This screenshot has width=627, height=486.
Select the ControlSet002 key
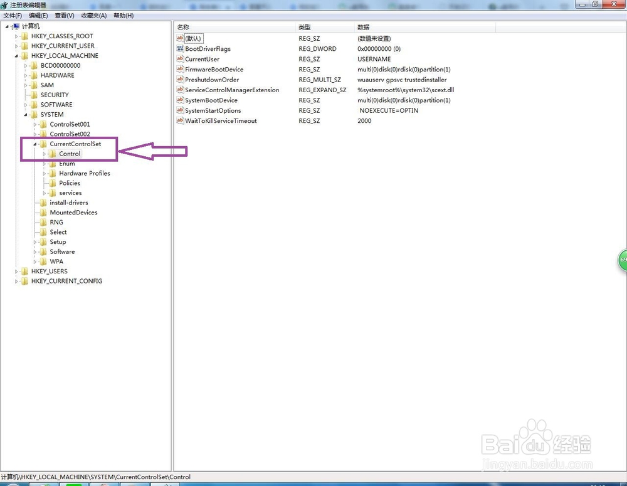(x=70, y=134)
